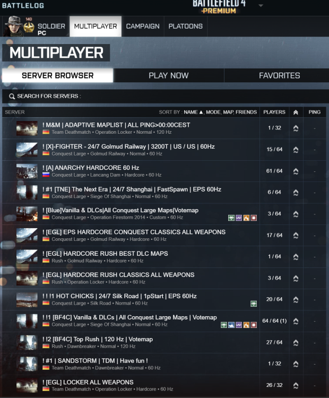Open the FAVORITES server list
This screenshot has height=398, width=329.
(279, 75)
